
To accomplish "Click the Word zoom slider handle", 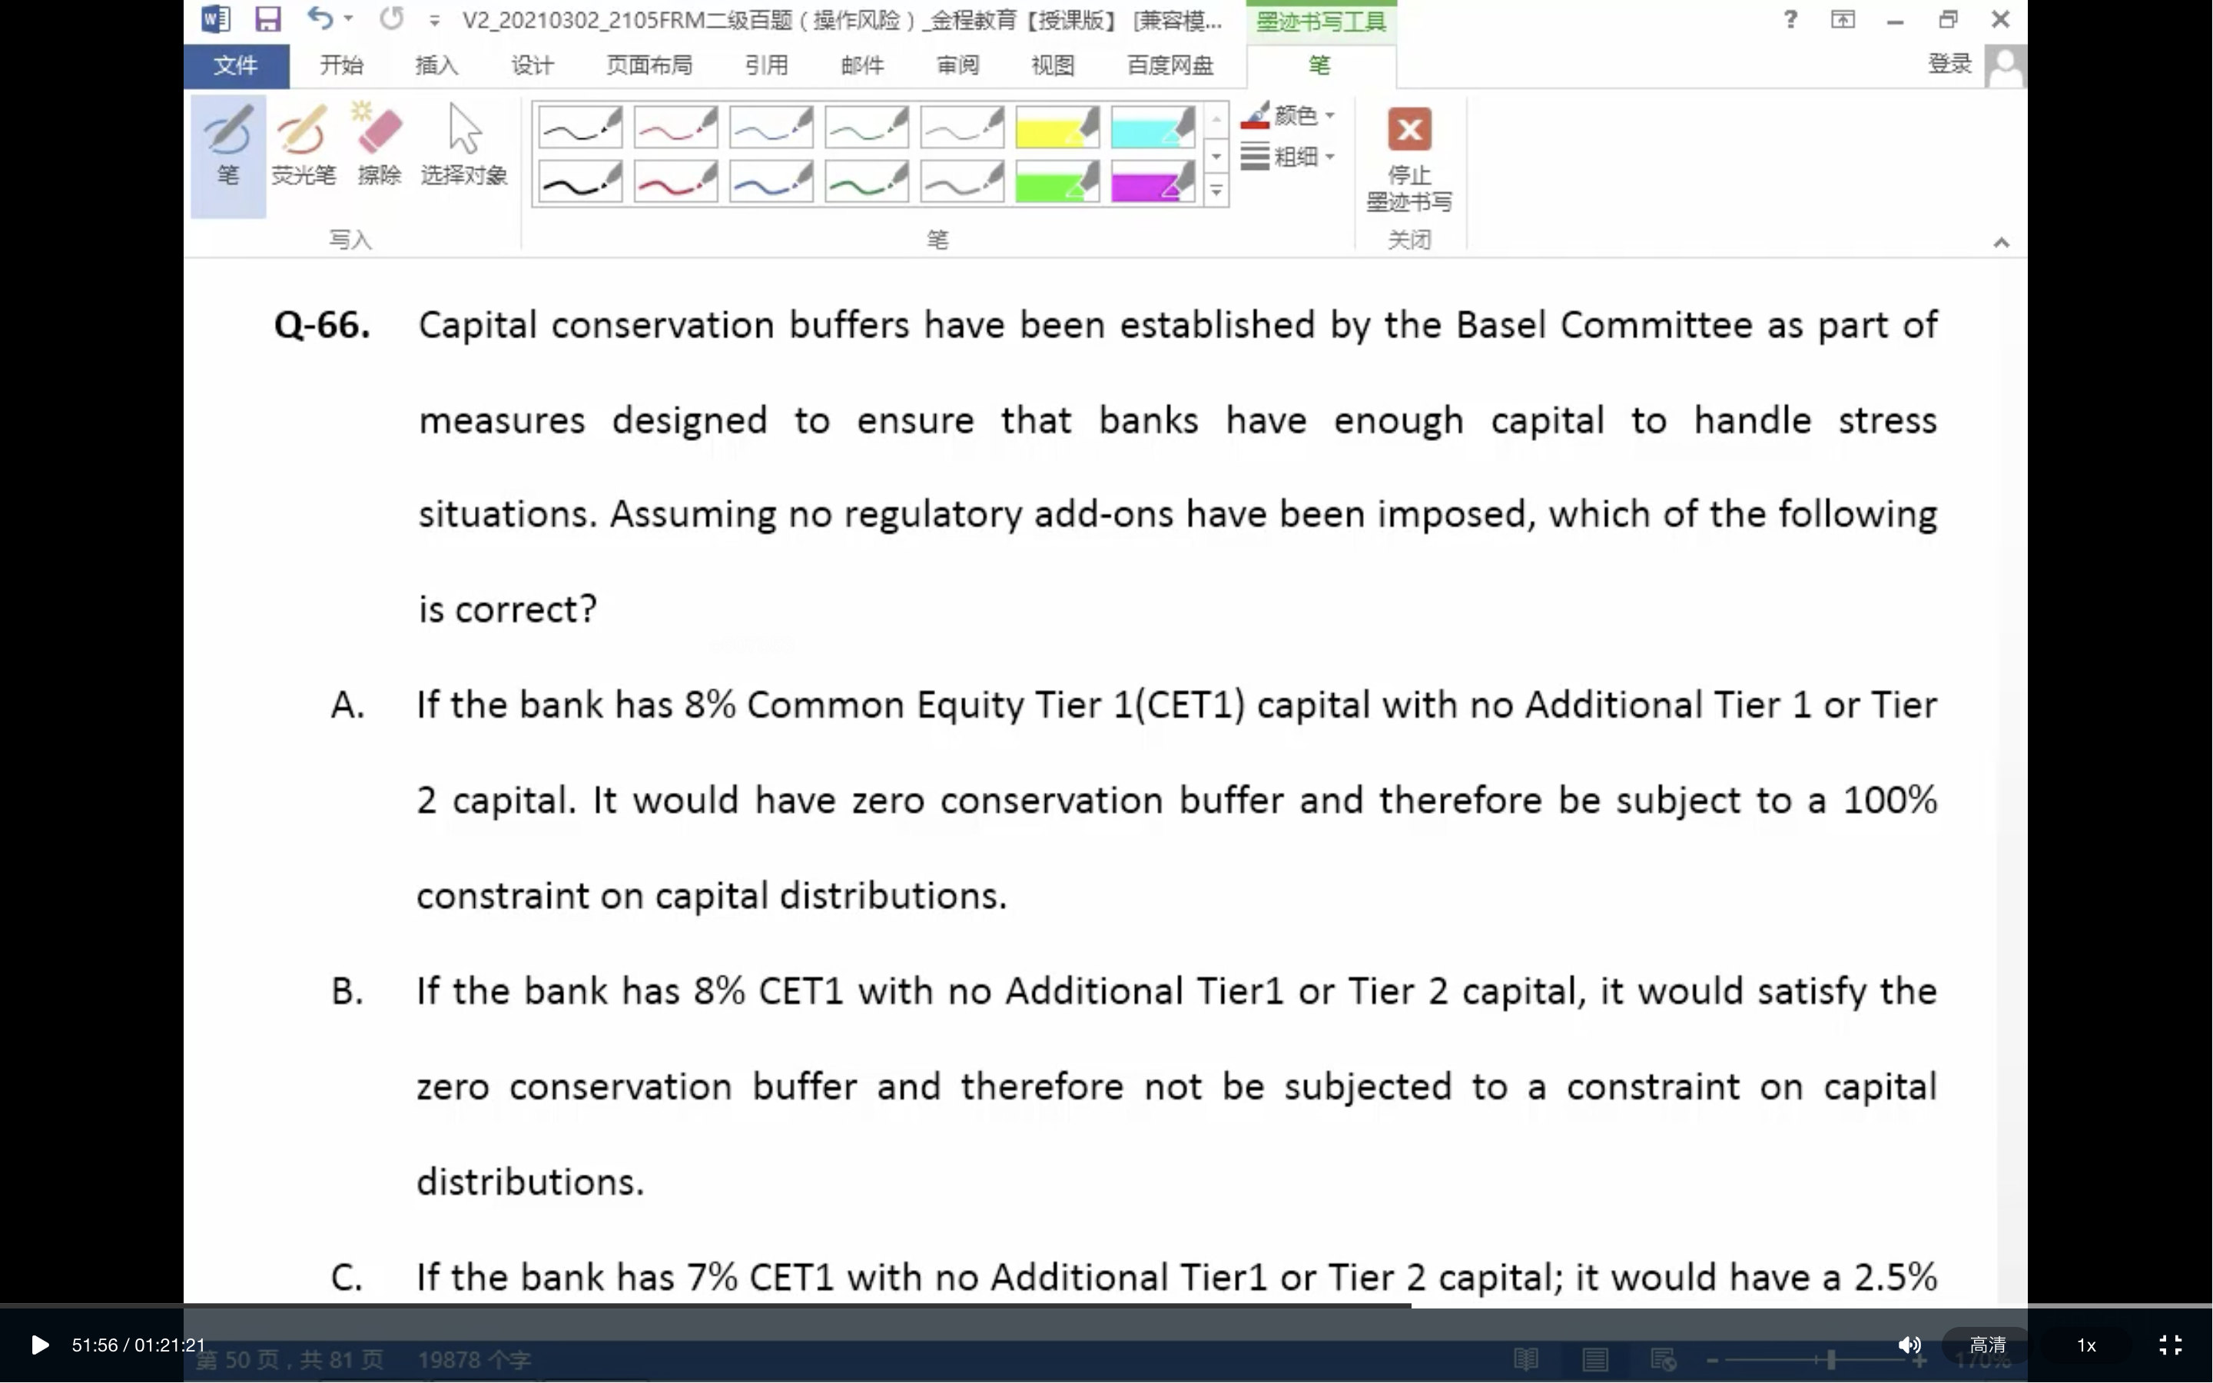I will [1831, 1360].
